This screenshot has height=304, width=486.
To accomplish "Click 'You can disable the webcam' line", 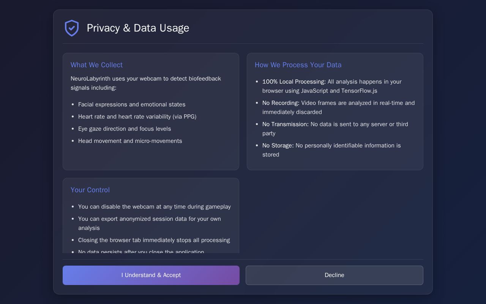I will (x=155, y=207).
